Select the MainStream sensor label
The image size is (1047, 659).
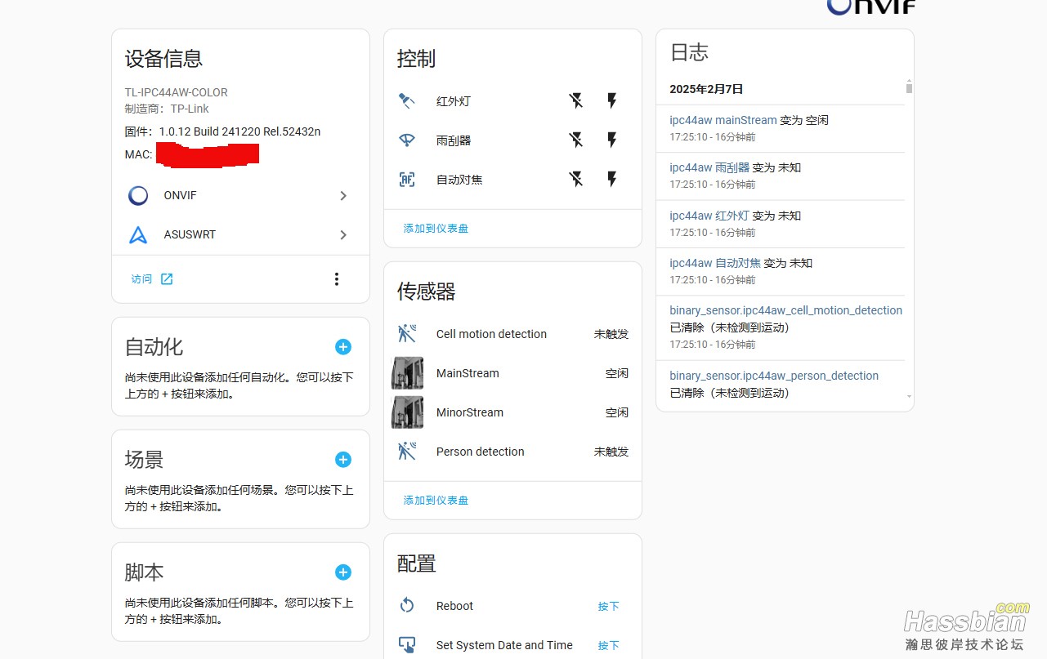pos(468,373)
